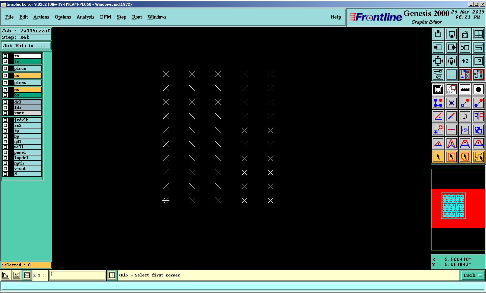
Task: Open the DFM menu
Action: [x=106, y=17]
